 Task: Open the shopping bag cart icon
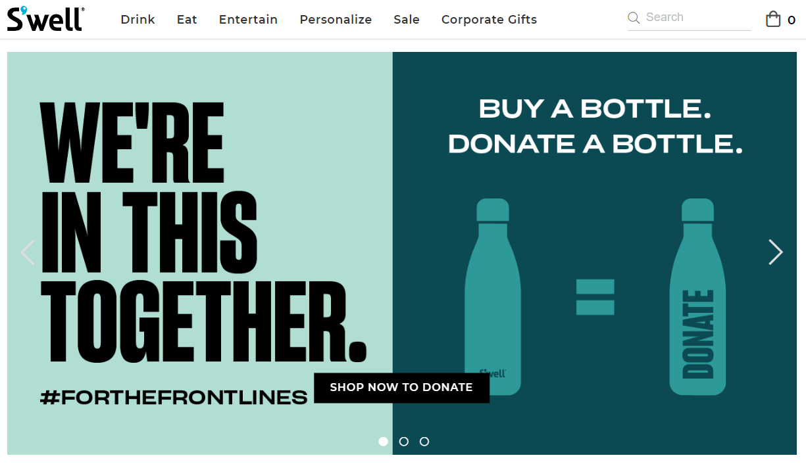773,19
